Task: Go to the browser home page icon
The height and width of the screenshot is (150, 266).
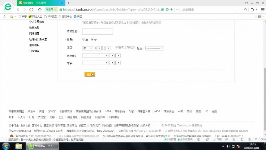Action: coord(40,10)
